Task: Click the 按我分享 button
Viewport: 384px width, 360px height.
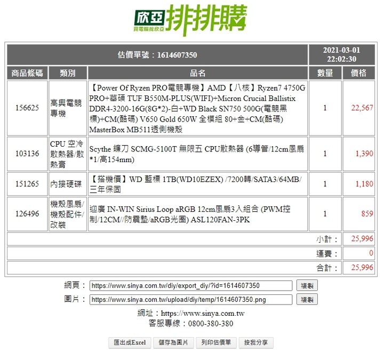Action: coord(256,342)
